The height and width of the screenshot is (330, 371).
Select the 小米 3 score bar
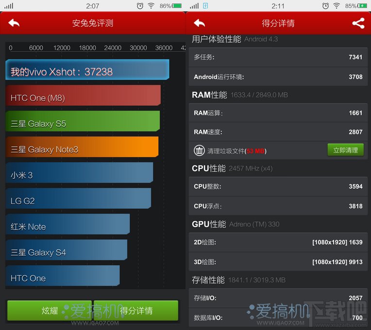[x=79, y=173]
